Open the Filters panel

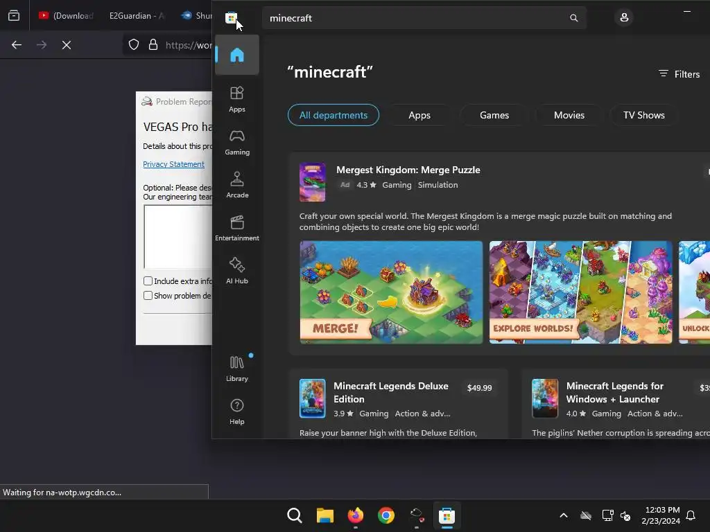[x=679, y=74]
